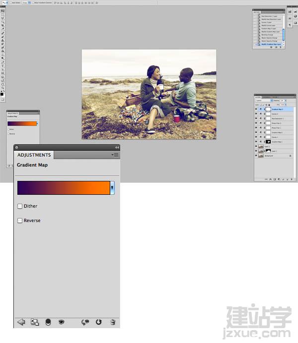The width and height of the screenshot is (298, 343).
Task: Enable the Dither checkbox in enlarged panel
Action: 20,206
